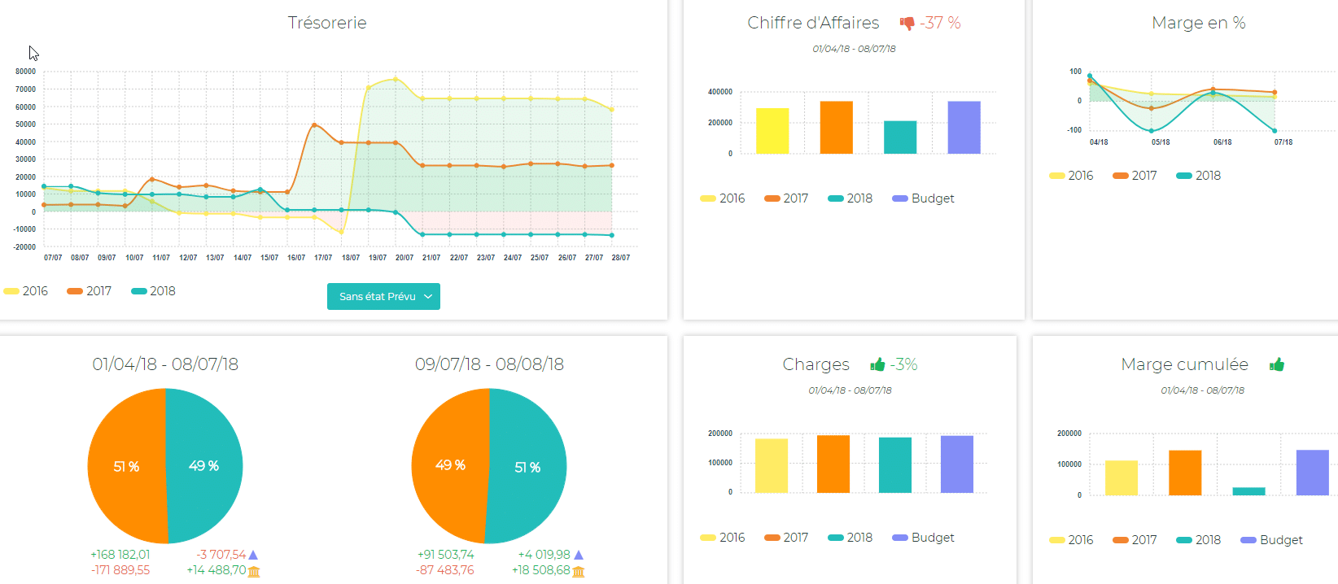
Task: Click the teal 51 % slice of right pie
Action: pos(529,468)
